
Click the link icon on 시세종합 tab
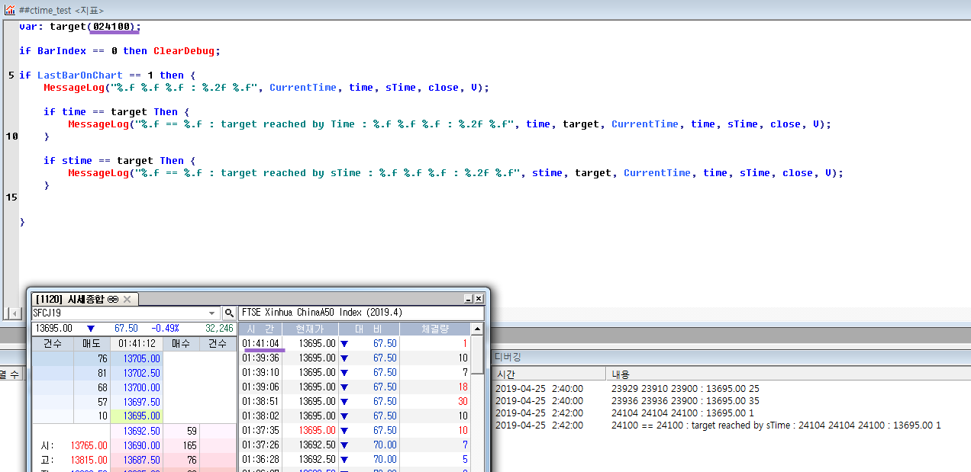pyautogui.click(x=113, y=299)
